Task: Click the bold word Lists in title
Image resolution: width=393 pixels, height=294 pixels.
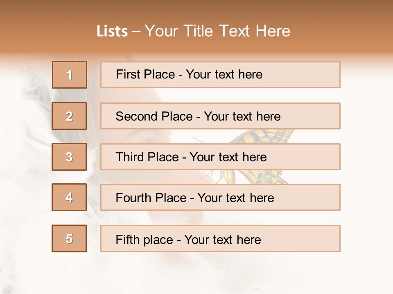Action: 112,31
